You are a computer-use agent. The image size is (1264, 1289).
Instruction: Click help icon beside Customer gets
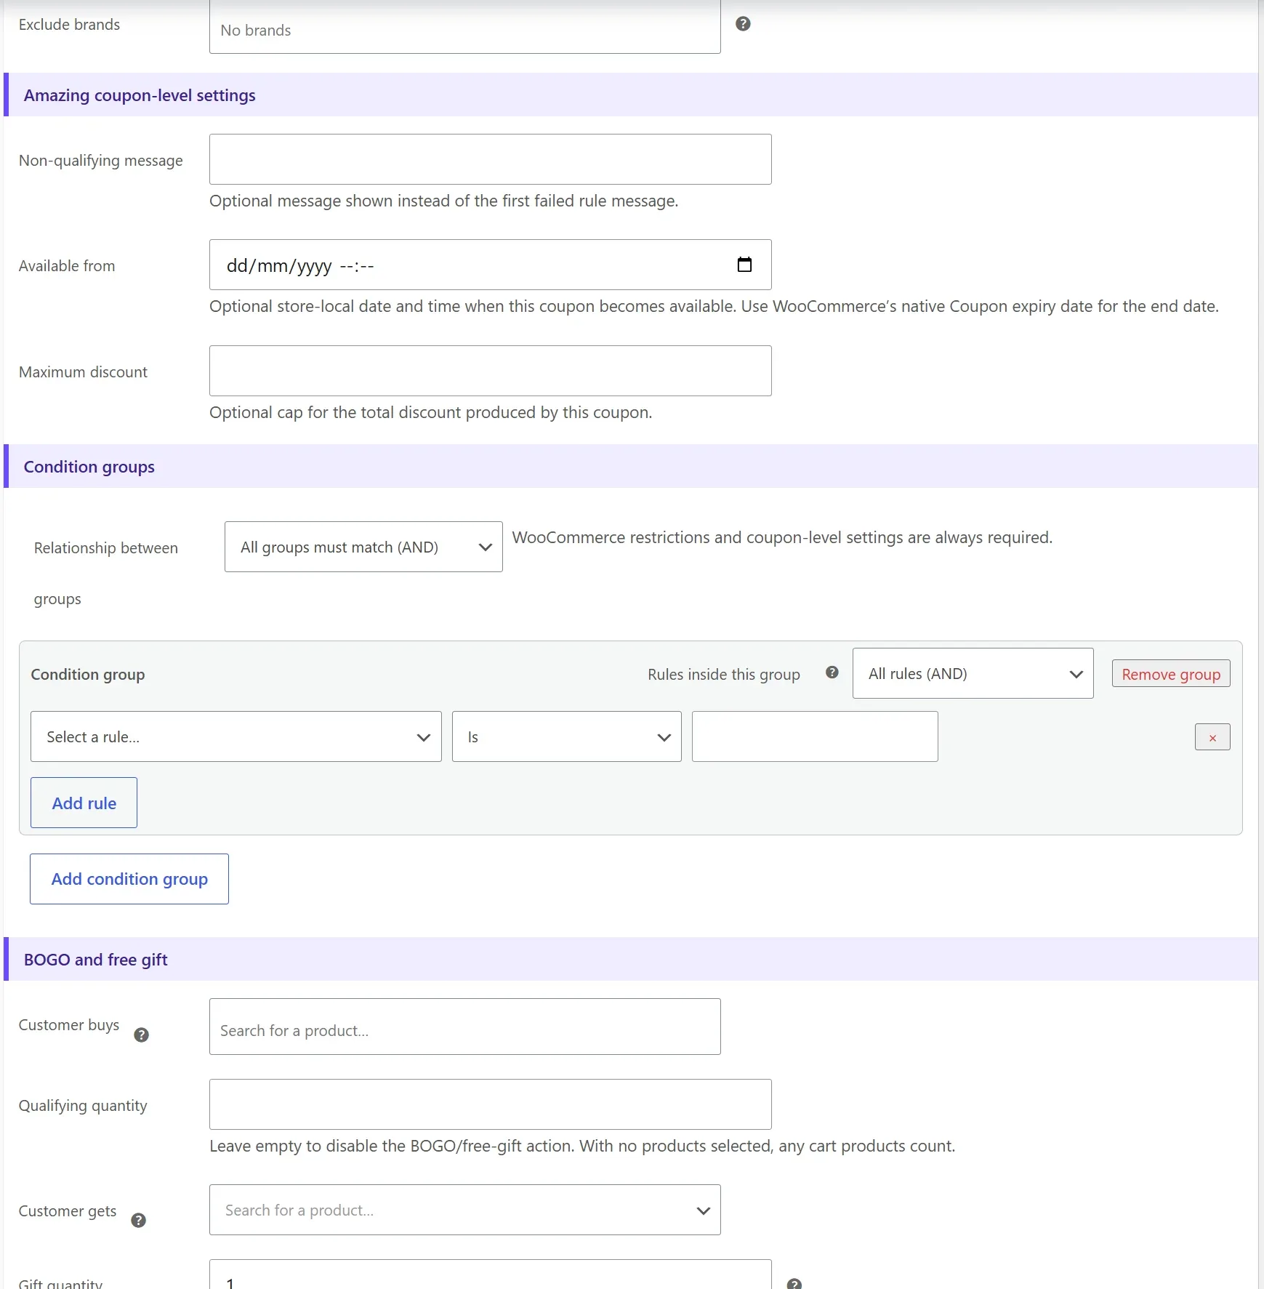pyautogui.click(x=139, y=1221)
